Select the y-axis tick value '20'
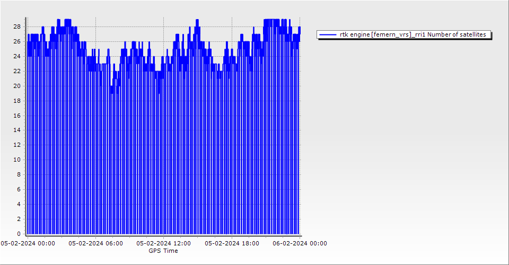The width and height of the screenshot is (509, 265). click(17, 86)
